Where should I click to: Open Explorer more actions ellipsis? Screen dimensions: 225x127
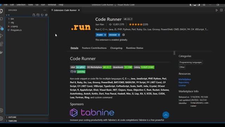[x=45, y=10]
